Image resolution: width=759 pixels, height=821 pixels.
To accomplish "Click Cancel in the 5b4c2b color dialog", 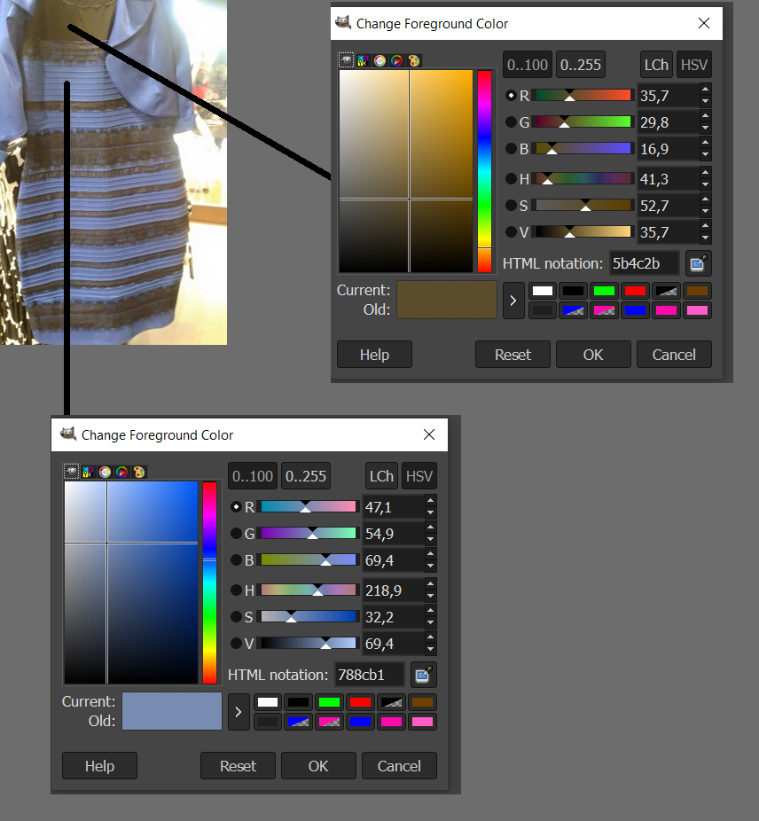I will click(674, 355).
